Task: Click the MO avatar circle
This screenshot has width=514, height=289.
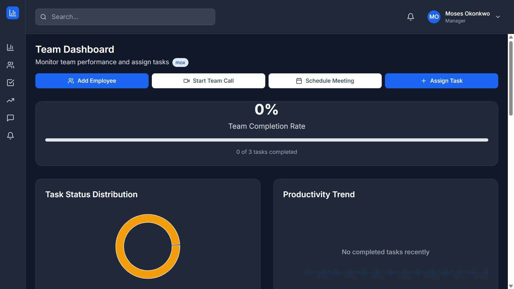Action: (434, 17)
